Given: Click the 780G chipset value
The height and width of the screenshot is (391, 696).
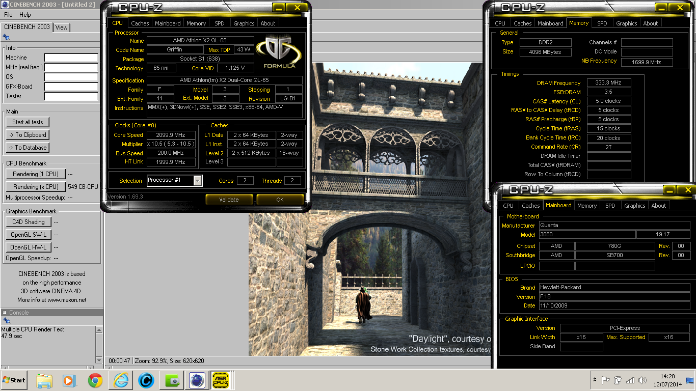Looking at the screenshot, I should click(x=615, y=246).
